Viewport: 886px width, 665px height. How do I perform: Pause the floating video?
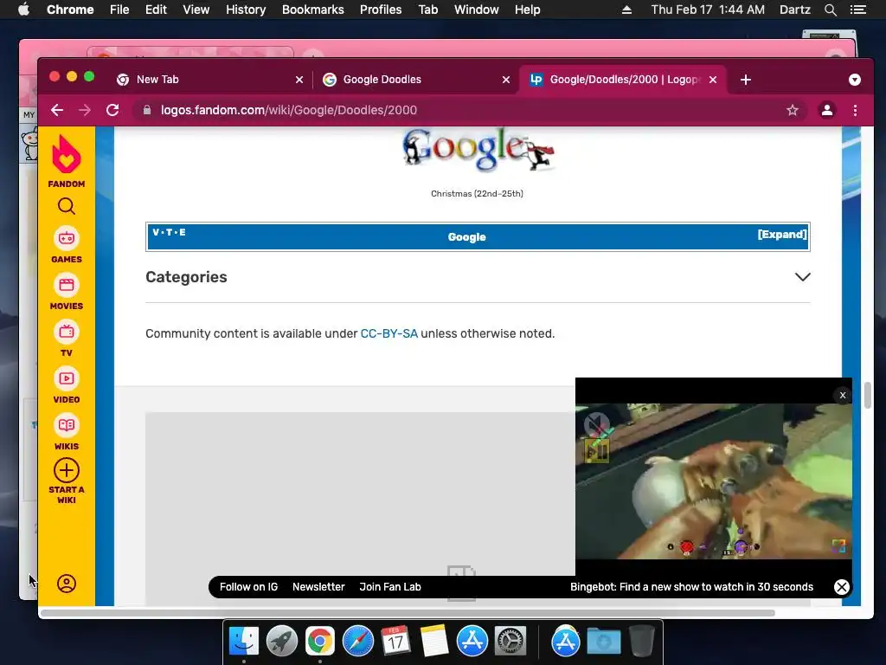point(597,451)
